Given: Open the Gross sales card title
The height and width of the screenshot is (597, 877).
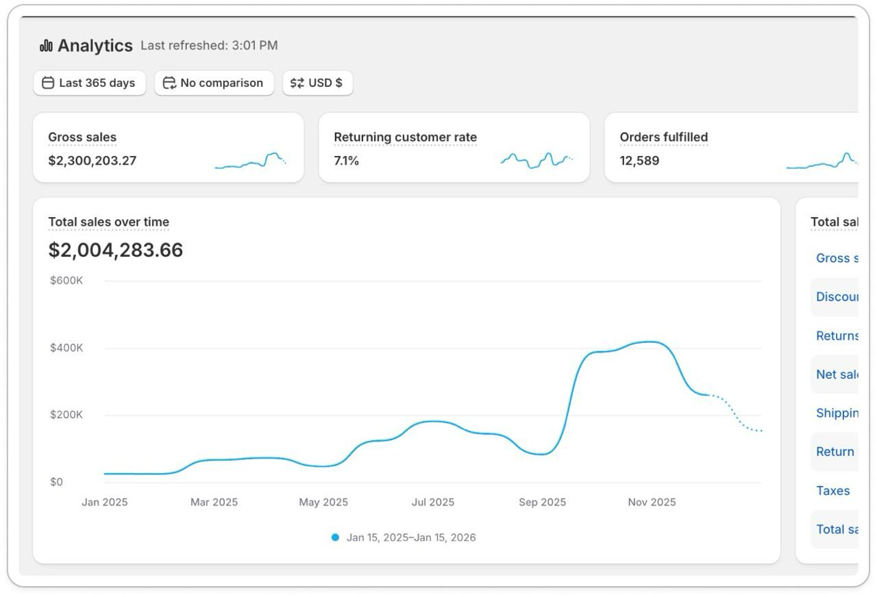Looking at the screenshot, I should pyautogui.click(x=82, y=137).
